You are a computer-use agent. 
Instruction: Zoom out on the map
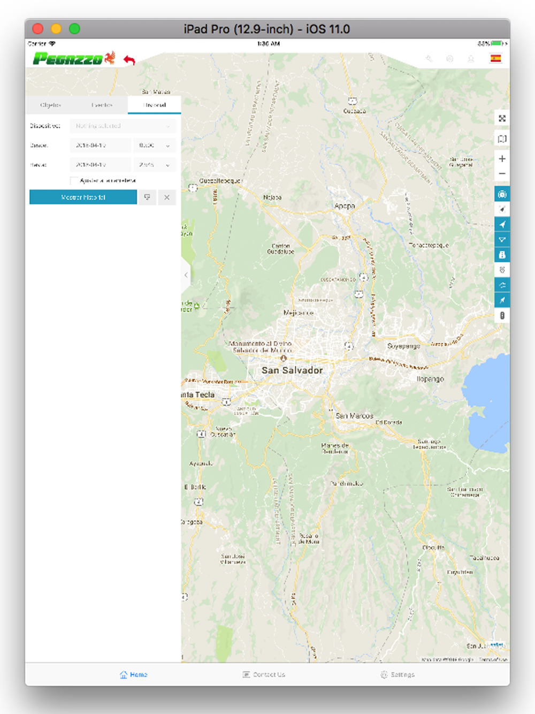(x=502, y=174)
